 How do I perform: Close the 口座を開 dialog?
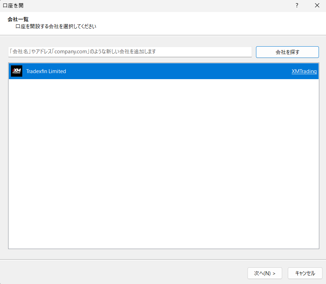(317, 5)
